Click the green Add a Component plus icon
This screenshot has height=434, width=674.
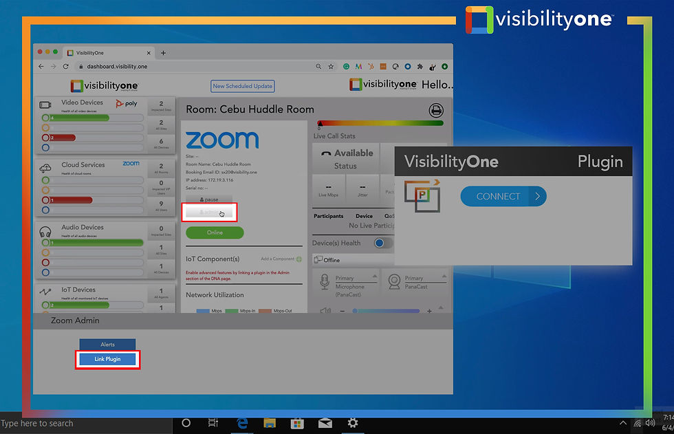pyautogui.click(x=298, y=259)
